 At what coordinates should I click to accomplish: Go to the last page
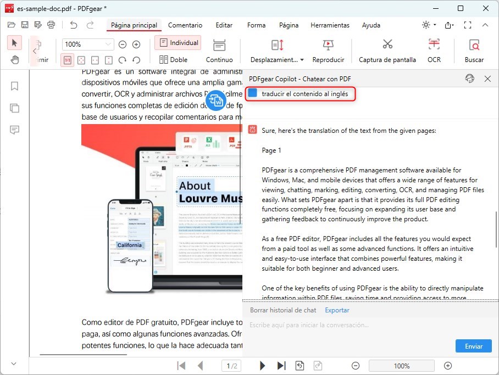(x=281, y=366)
